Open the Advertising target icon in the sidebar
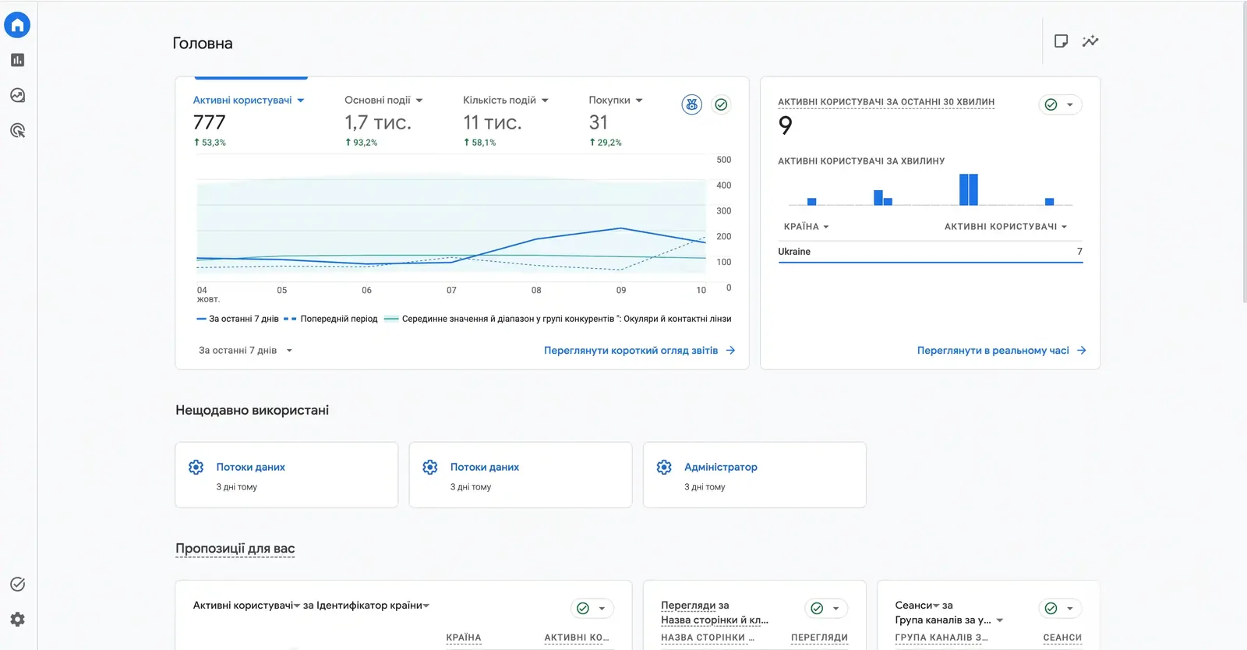Screen dimensions: 1247x650 point(17,130)
